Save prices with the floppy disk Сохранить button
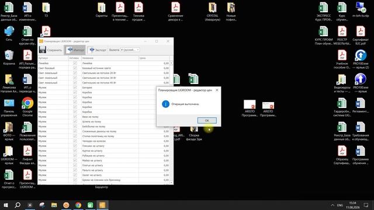Image resolution: width=374 pixels, height=210 pixels. [x=50, y=50]
